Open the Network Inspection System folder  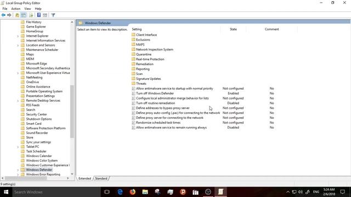[155, 50]
